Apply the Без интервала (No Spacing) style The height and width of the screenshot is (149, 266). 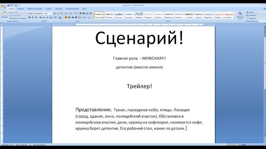click(x=109, y=15)
